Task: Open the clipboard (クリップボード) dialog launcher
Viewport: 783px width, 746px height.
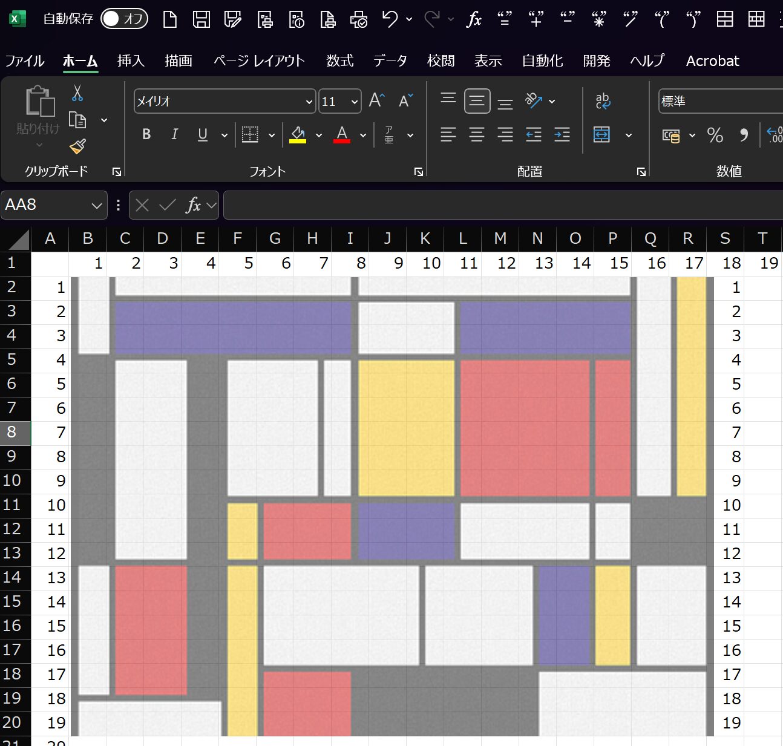Action: (117, 172)
